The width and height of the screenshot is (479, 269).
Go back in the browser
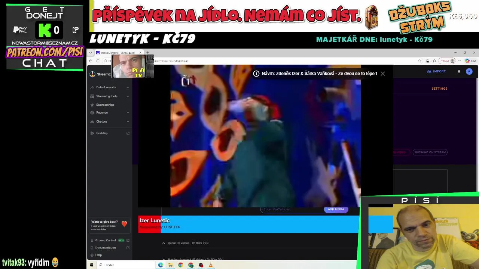[91, 61]
